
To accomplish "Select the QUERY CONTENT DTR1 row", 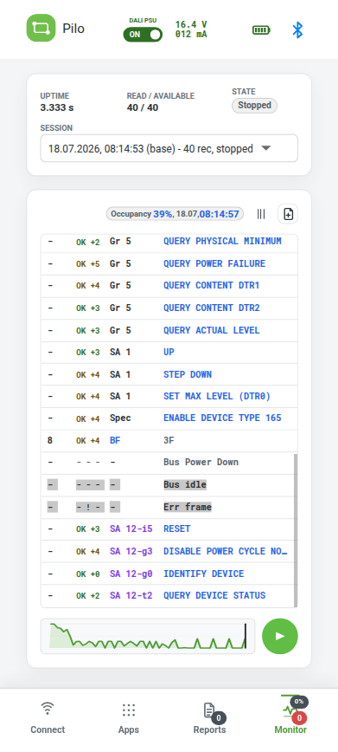I will (169, 286).
